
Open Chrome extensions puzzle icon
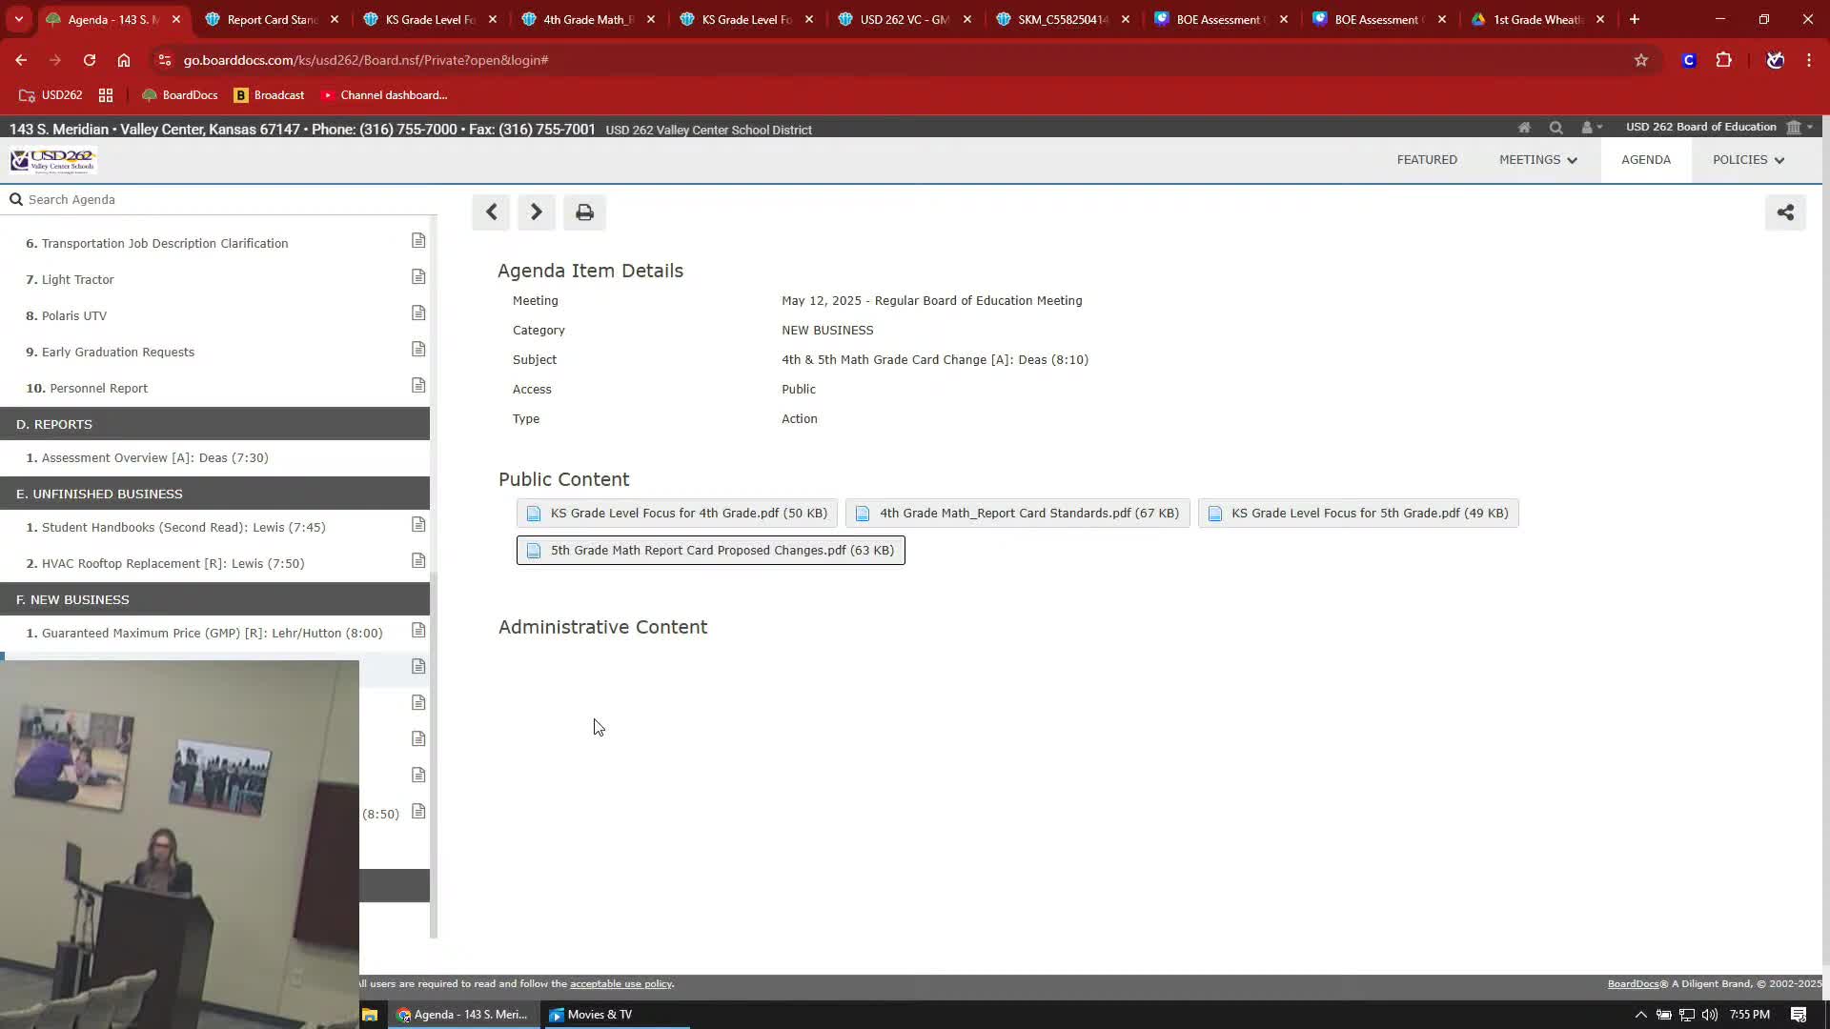1723,60
